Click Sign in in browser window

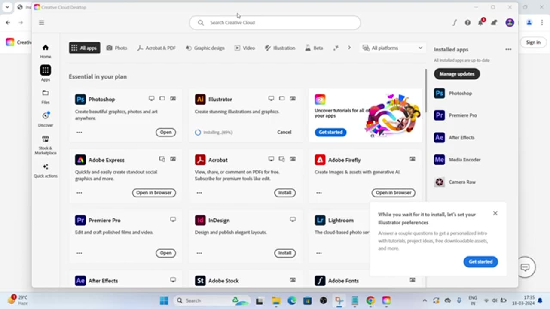click(x=533, y=42)
